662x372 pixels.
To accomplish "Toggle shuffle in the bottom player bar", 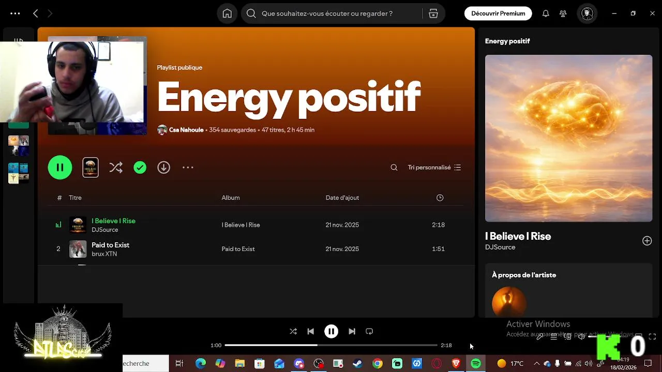I will (x=293, y=331).
